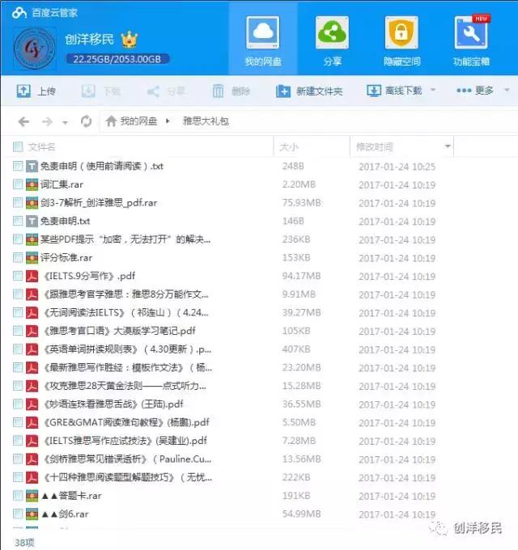This screenshot has width=518, height=550.
Task: Expand the breadcrumb arrow after 我的网盘
Action: [168, 121]
